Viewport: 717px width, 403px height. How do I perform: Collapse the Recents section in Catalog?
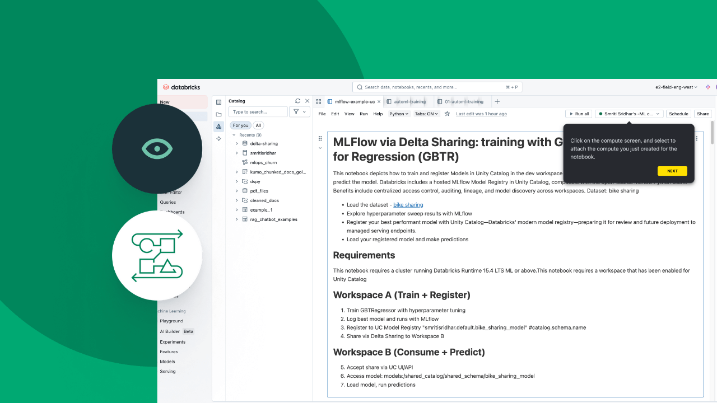tap(234, 134)
